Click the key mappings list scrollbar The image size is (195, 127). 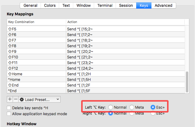point(187,82)
